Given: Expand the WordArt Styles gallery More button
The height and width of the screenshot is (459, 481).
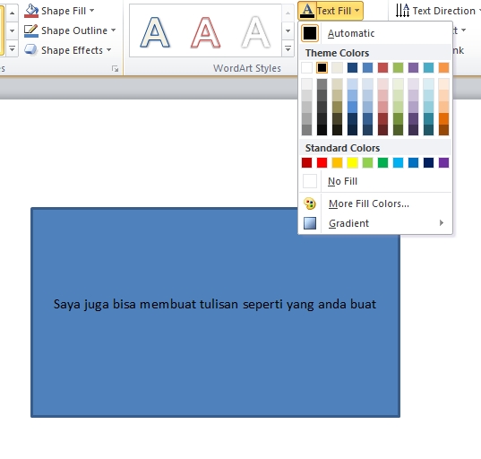Looking at the screenshot, I should point(288,49).
